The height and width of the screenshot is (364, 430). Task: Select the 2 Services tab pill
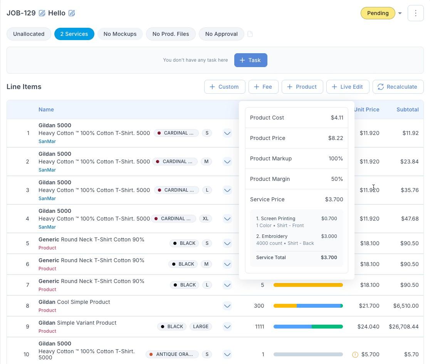[74, 34]
